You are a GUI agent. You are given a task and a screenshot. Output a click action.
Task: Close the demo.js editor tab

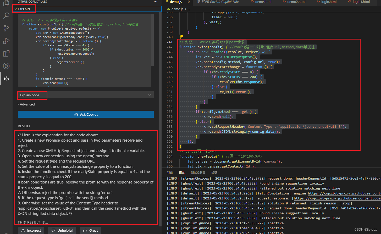pyautogui.click(x=189, y=2)
